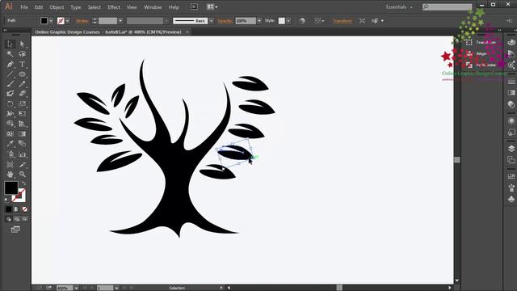Open Essentials workspace switcher
The image size is (517, 291).
(x=399, y=7)
